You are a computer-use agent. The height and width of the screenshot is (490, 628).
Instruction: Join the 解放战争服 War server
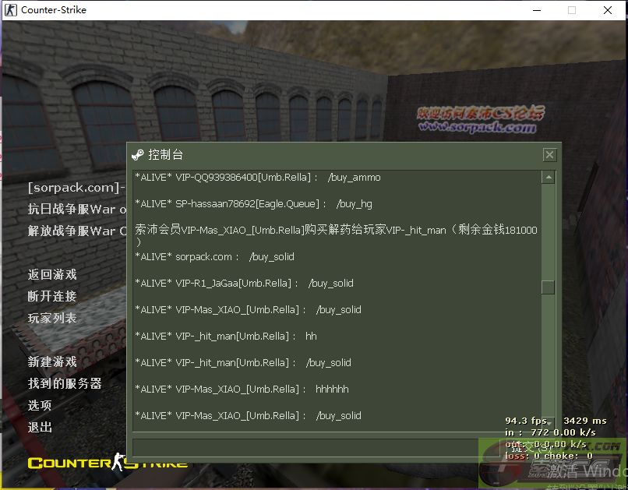point(76,231)
